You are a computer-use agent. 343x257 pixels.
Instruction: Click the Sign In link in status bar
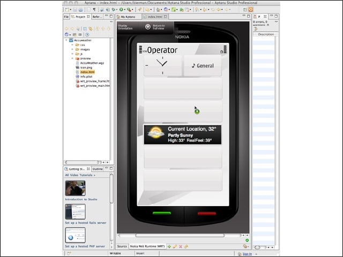pyautogui.click(x=247, y=254)
